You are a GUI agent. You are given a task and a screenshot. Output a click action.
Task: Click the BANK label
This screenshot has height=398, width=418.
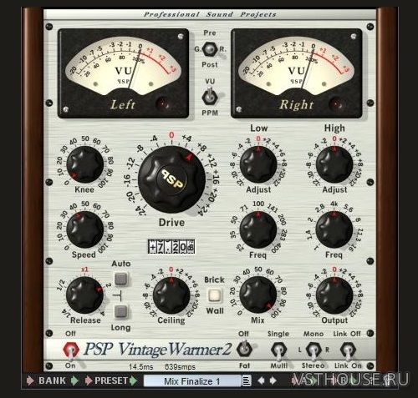[x=52, y=380]
